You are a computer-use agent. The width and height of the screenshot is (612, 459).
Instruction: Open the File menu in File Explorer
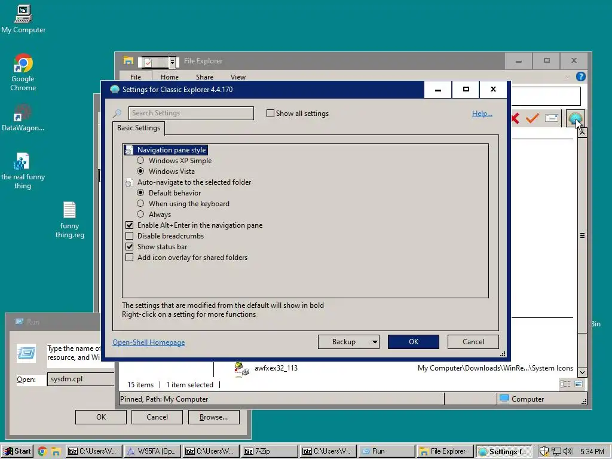pos(136,77)
